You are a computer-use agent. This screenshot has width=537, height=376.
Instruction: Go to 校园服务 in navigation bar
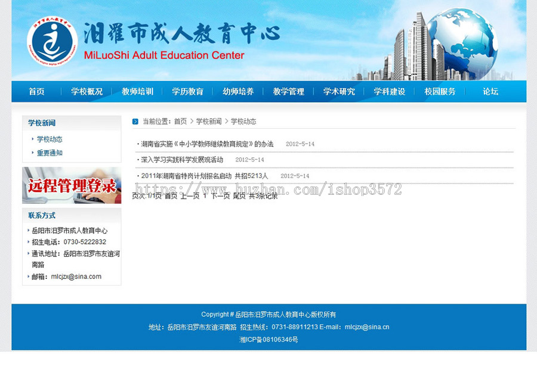(x=440, y=91)
